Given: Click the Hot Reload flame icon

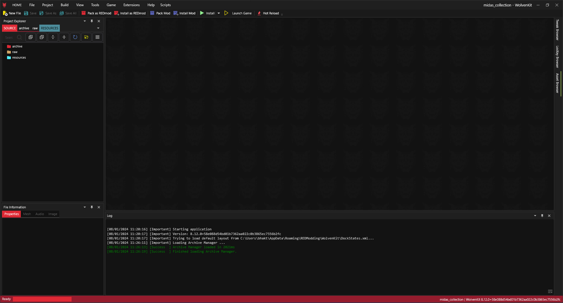Looking at the screenshot, I should (259, 13).
